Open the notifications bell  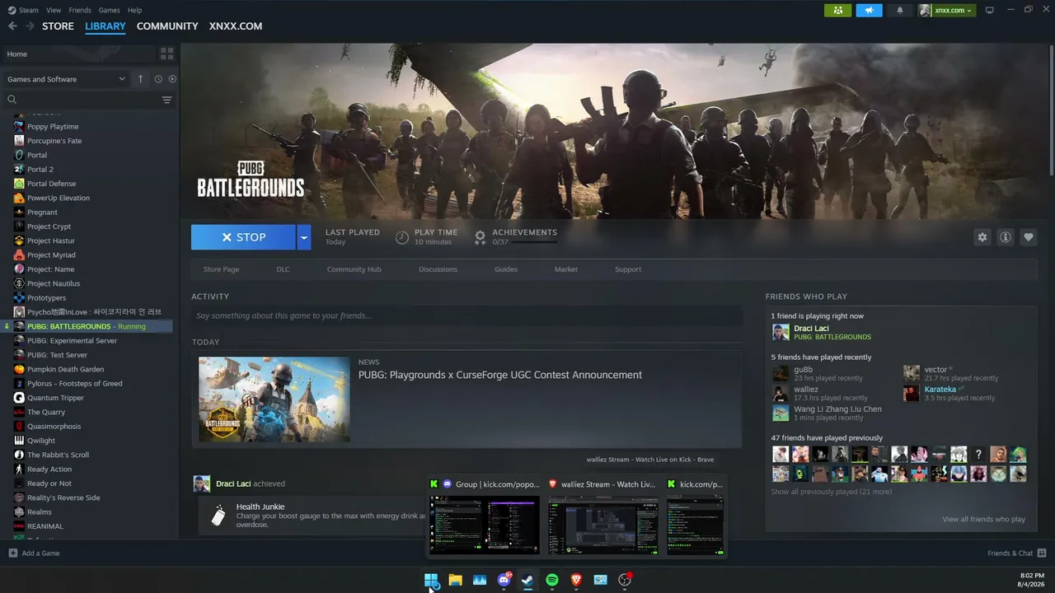tap(899, 10)
